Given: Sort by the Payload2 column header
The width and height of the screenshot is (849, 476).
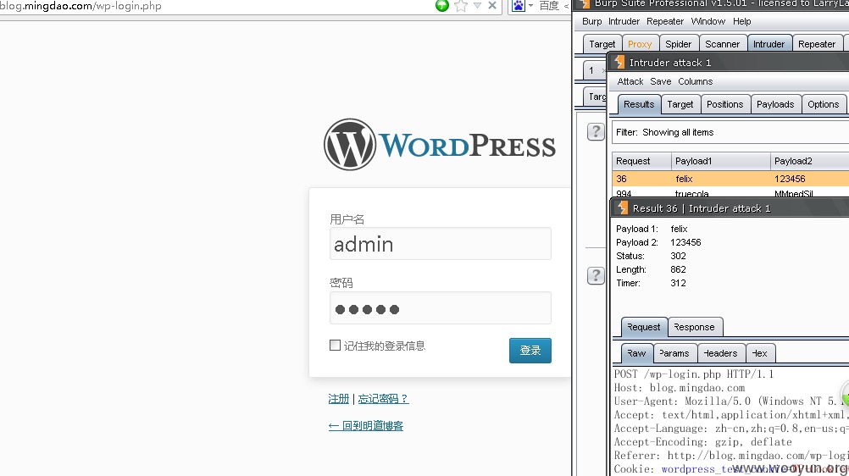Looking at the screenshot, I should (809, 162).
